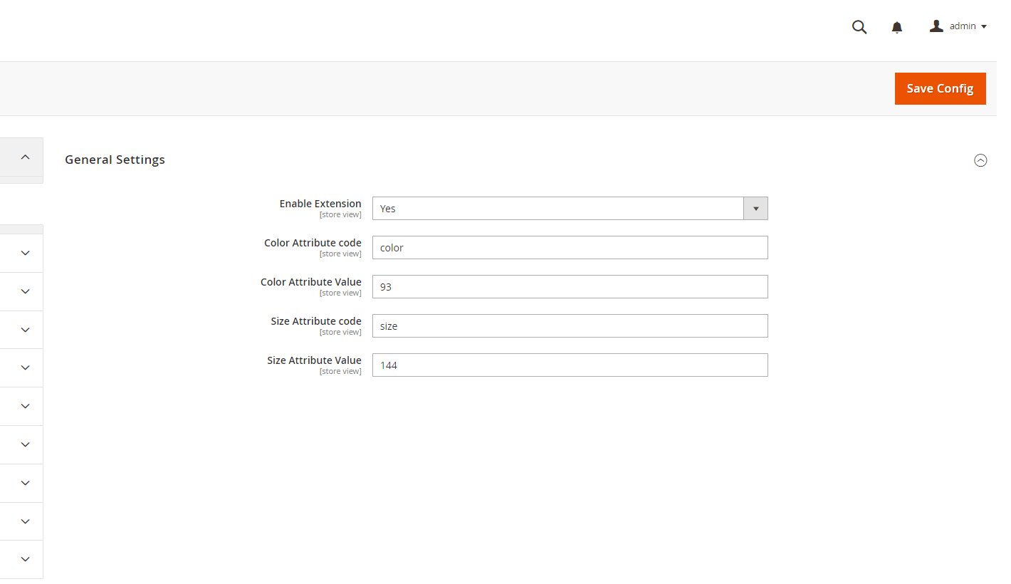1011x584 pixels.
Task: Click the Color Attribute code field
Action: tap(570, 248)
